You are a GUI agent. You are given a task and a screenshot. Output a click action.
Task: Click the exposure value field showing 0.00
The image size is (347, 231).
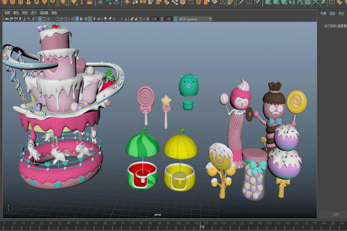(154, 19)
